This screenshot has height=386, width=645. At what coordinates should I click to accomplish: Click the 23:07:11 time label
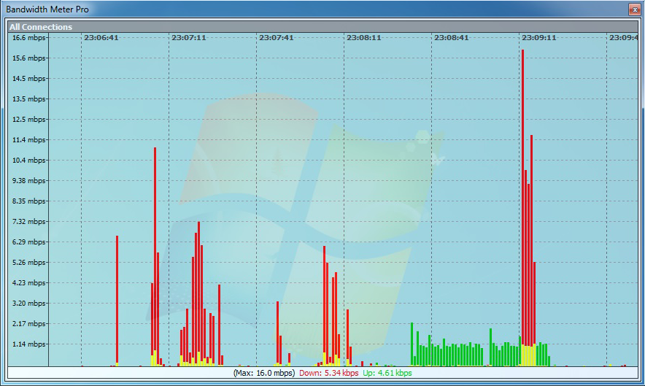[x=189, y=37]
